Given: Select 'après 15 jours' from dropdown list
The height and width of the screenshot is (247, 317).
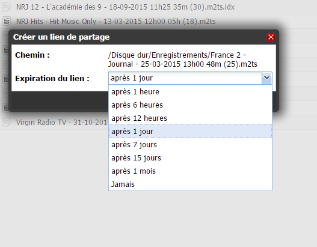Looking at the screenshot, I should [x=190, y=157].
